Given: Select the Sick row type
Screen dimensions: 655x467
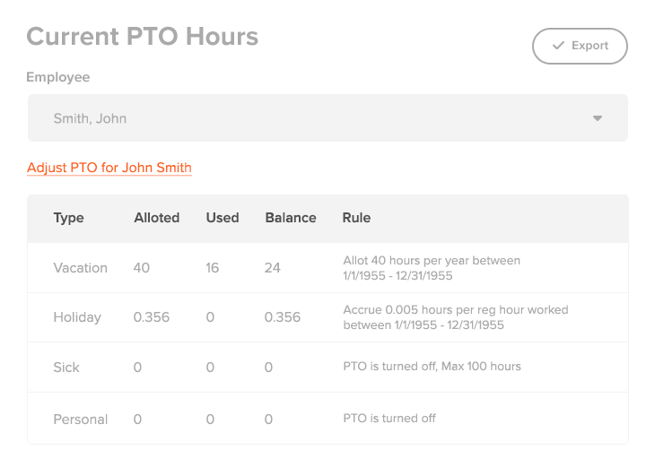Looking at the screenshot, I should click(66, 368).
